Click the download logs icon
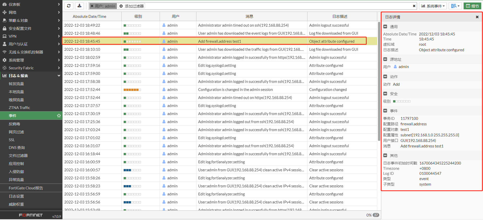The width and height of the screenshot is (483, 220). [79, 6]
